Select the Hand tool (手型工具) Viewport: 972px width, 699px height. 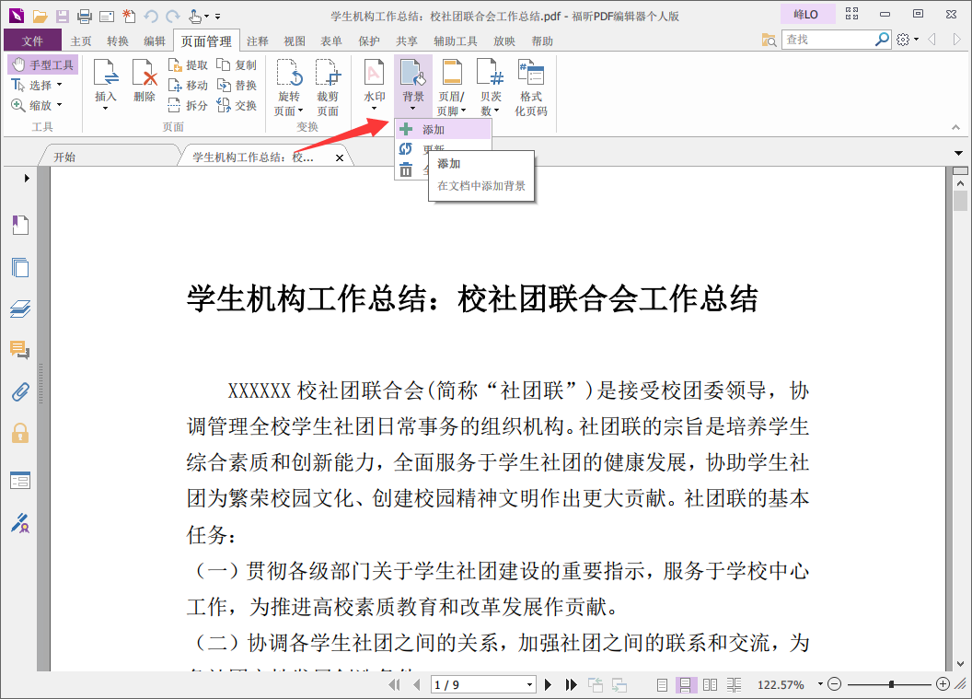[42, 64]
